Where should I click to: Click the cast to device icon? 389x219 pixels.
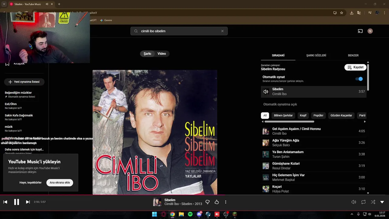point(360,31)
